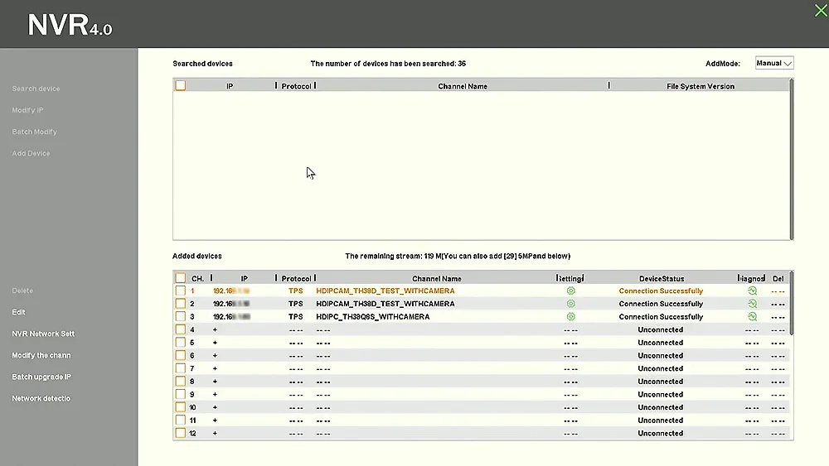The image size is (829, 466).
Task: Tick the checkbox for channel 10
Action: pos(180,407)
